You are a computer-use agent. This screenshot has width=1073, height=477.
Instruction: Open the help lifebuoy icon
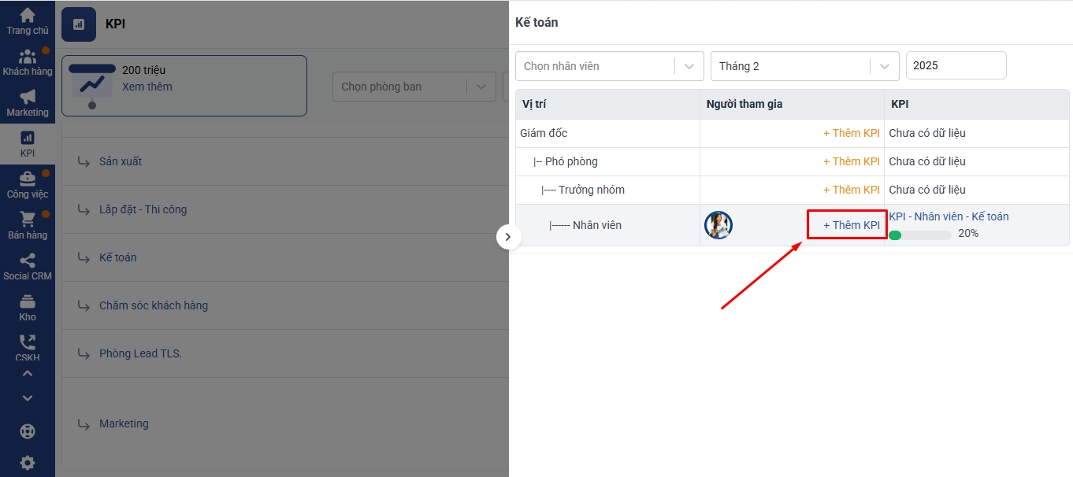coord(27,431)
